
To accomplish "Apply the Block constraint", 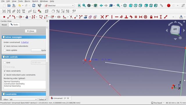I will [145, 17].
